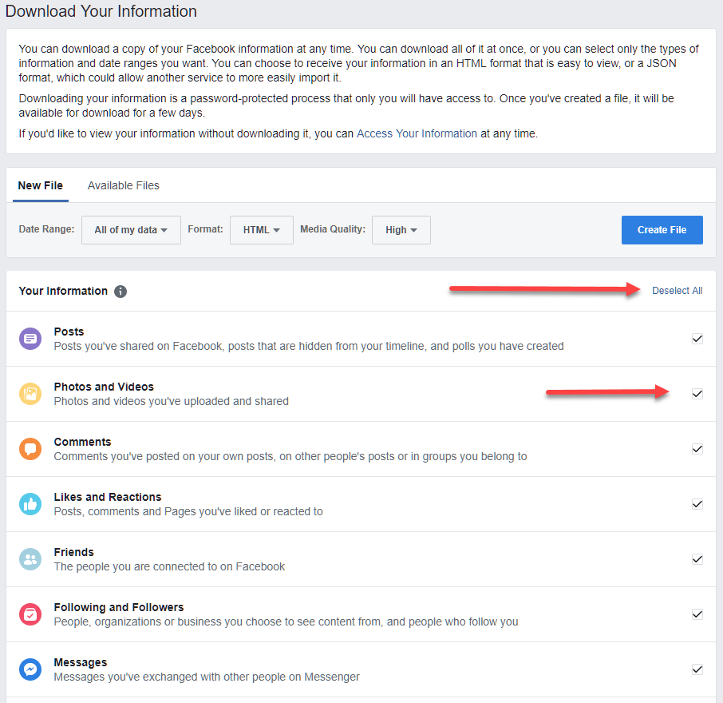723x703 pixels.
Task: Click the Create File button
Action: pos(662,230)
